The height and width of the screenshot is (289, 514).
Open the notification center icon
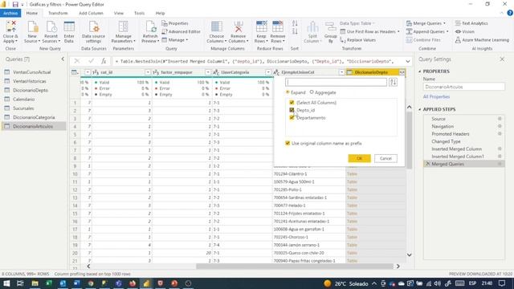click(502, 283)
